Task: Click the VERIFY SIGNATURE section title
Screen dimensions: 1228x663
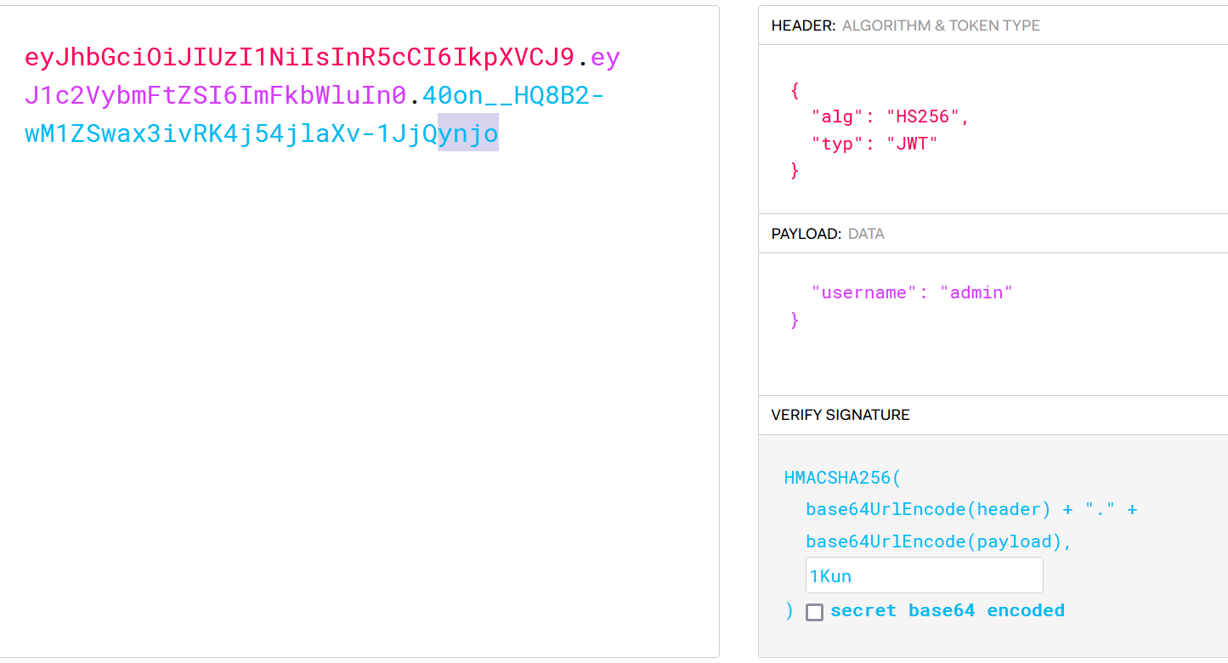Action: tap(840, 415)
